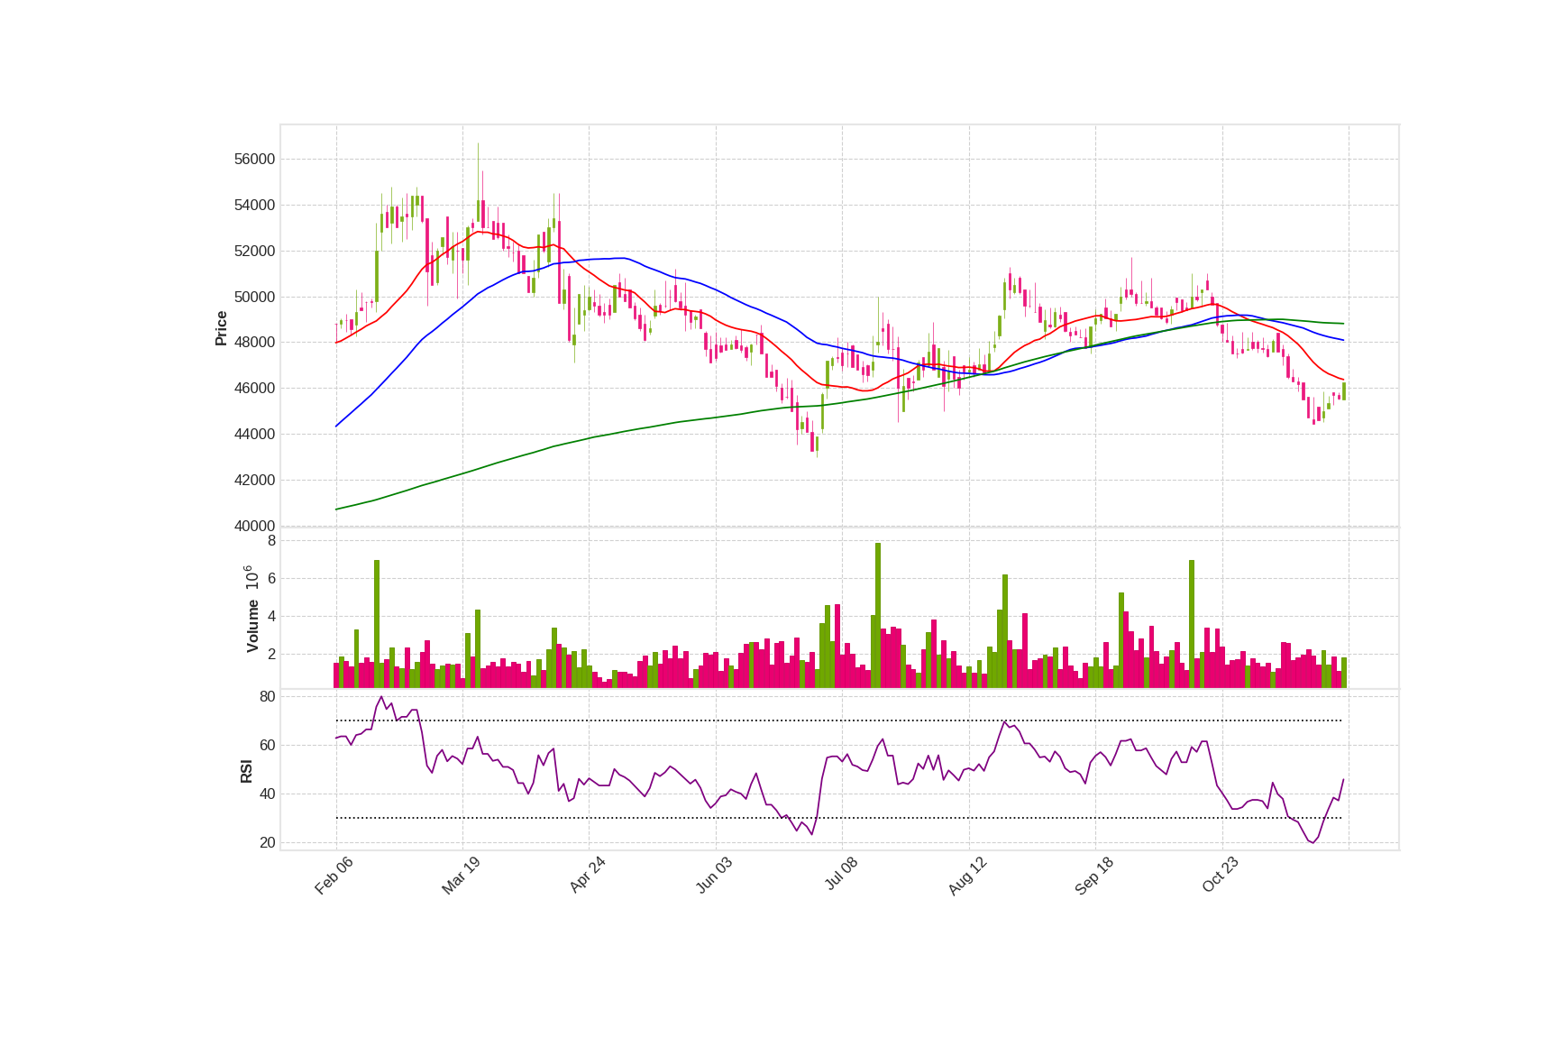Click the left start of the blue moving average

tap(336, 426)
